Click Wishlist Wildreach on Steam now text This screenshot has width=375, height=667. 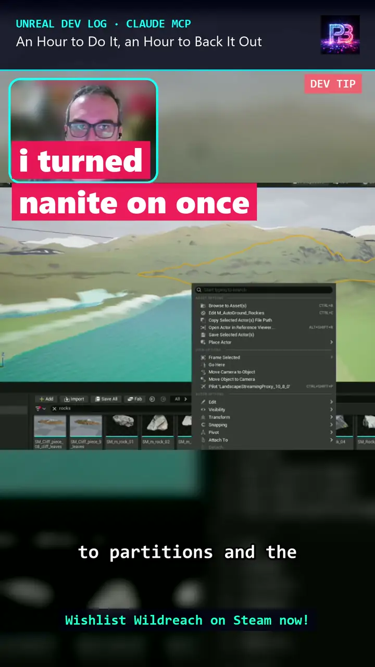click(x=187, y=620)
